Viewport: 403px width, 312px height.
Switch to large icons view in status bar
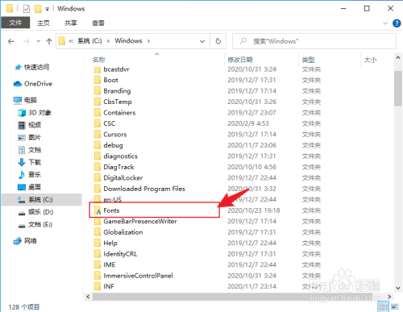[395, 307]
